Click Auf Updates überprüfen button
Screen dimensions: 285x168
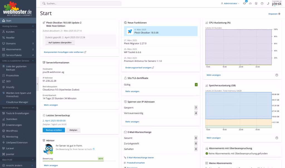coord(60,42)
